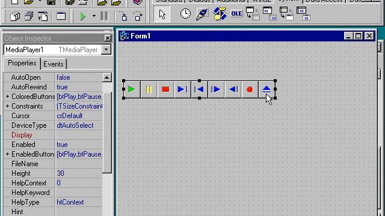The width and height of the screenshot is (385, 216).
Task: Click the green Play button on the media player
Action: [x=132, y=89]
